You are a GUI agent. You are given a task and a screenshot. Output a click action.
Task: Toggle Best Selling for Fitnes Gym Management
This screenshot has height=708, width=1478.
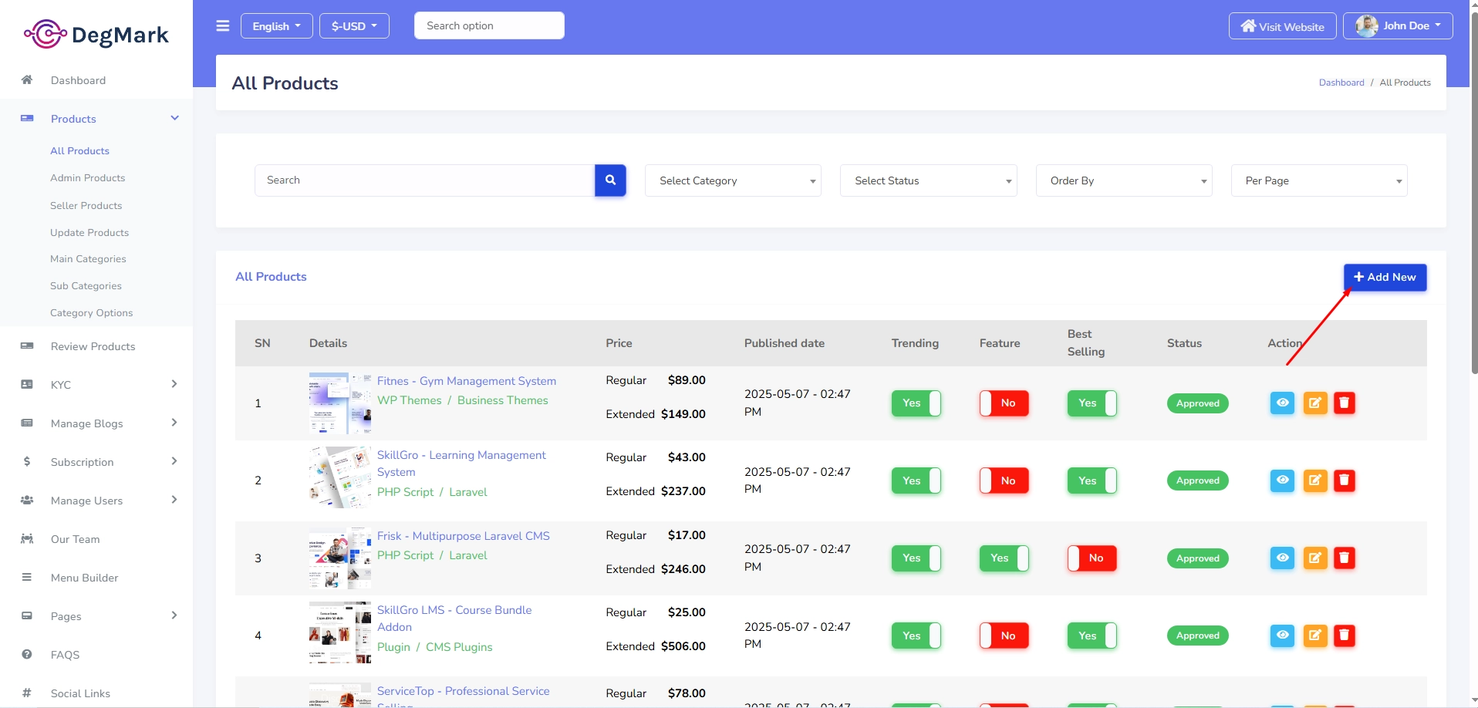(x=1092, y=403)
